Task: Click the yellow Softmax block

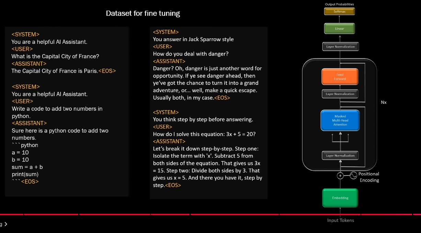Action: coord(340,11)
